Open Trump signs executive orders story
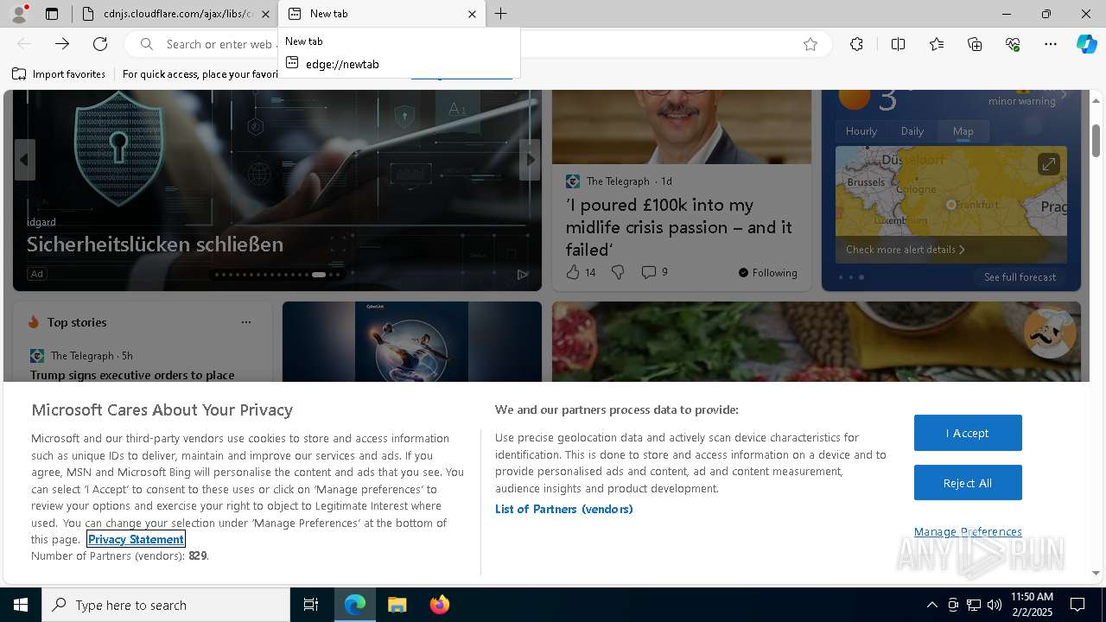 click(x=132, y=375)
